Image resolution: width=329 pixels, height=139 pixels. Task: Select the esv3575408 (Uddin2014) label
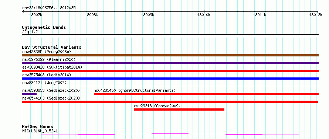47,75
